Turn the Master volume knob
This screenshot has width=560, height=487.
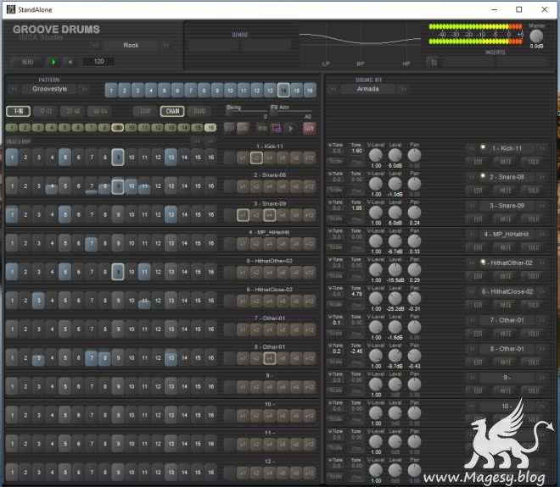coord(536,36)
